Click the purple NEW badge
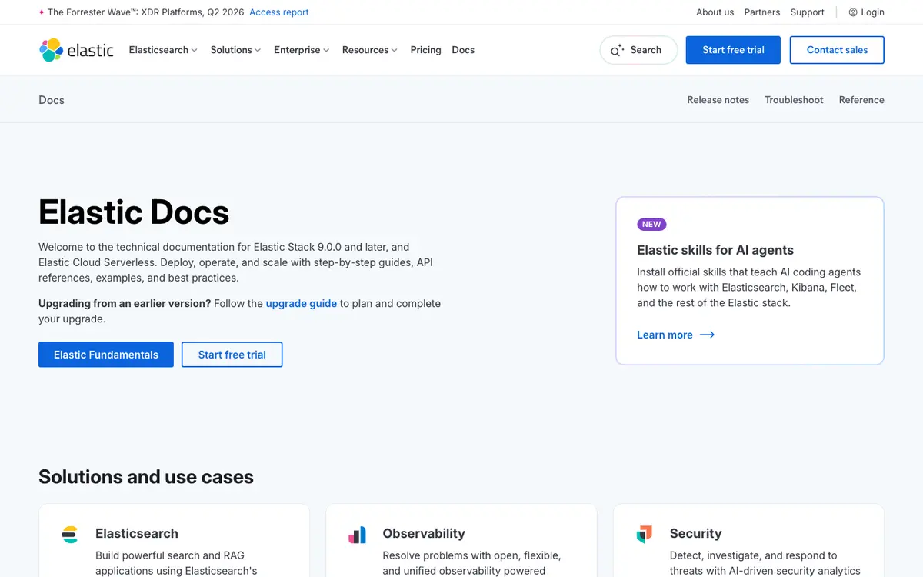This screenshot has height=577, width=923. tap(651, 225)
